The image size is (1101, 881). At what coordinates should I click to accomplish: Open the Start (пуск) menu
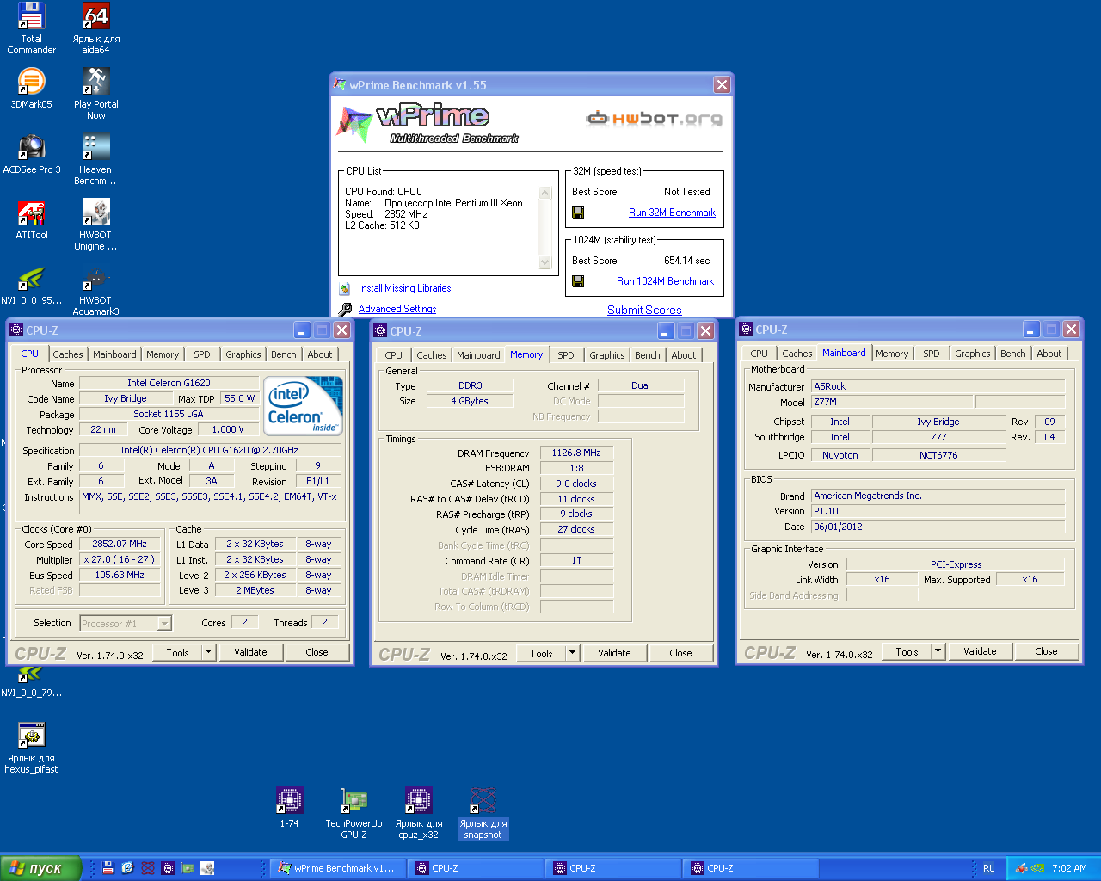click(x=40, y=868)
